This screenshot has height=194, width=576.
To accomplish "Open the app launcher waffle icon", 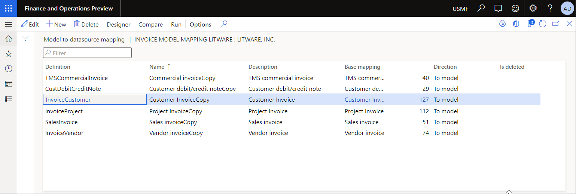I will click(8, 8).
